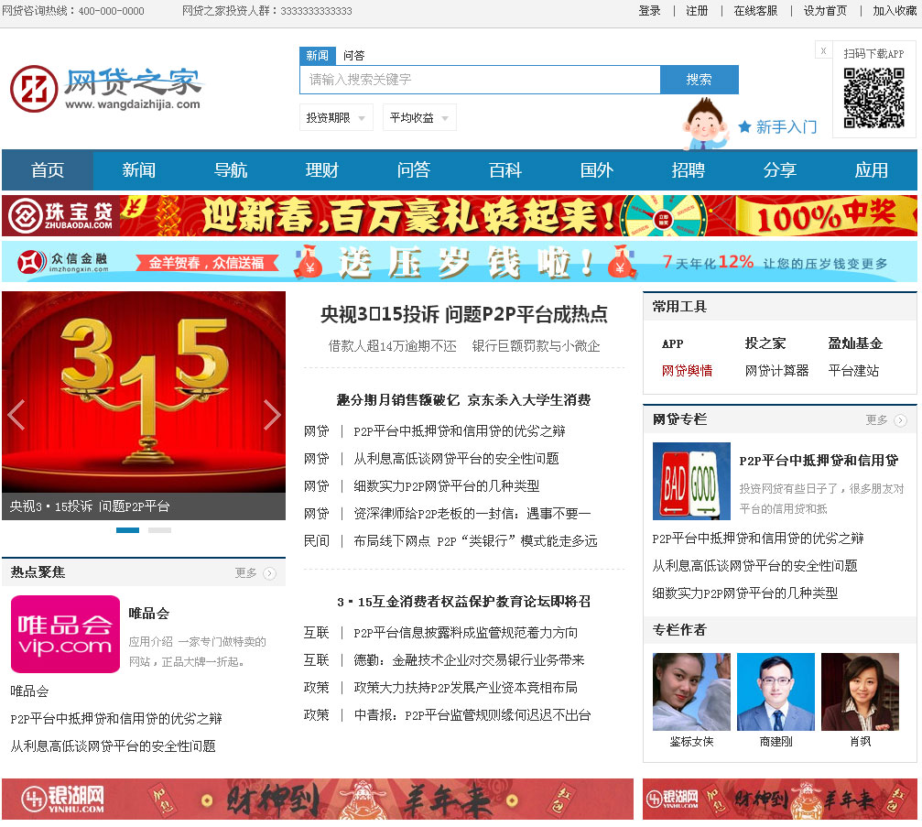Image resolution: width=922 pixels, height=827 pixels.
Task: Open 新闻 in the main navigation
Action: (x=139, y=170)
